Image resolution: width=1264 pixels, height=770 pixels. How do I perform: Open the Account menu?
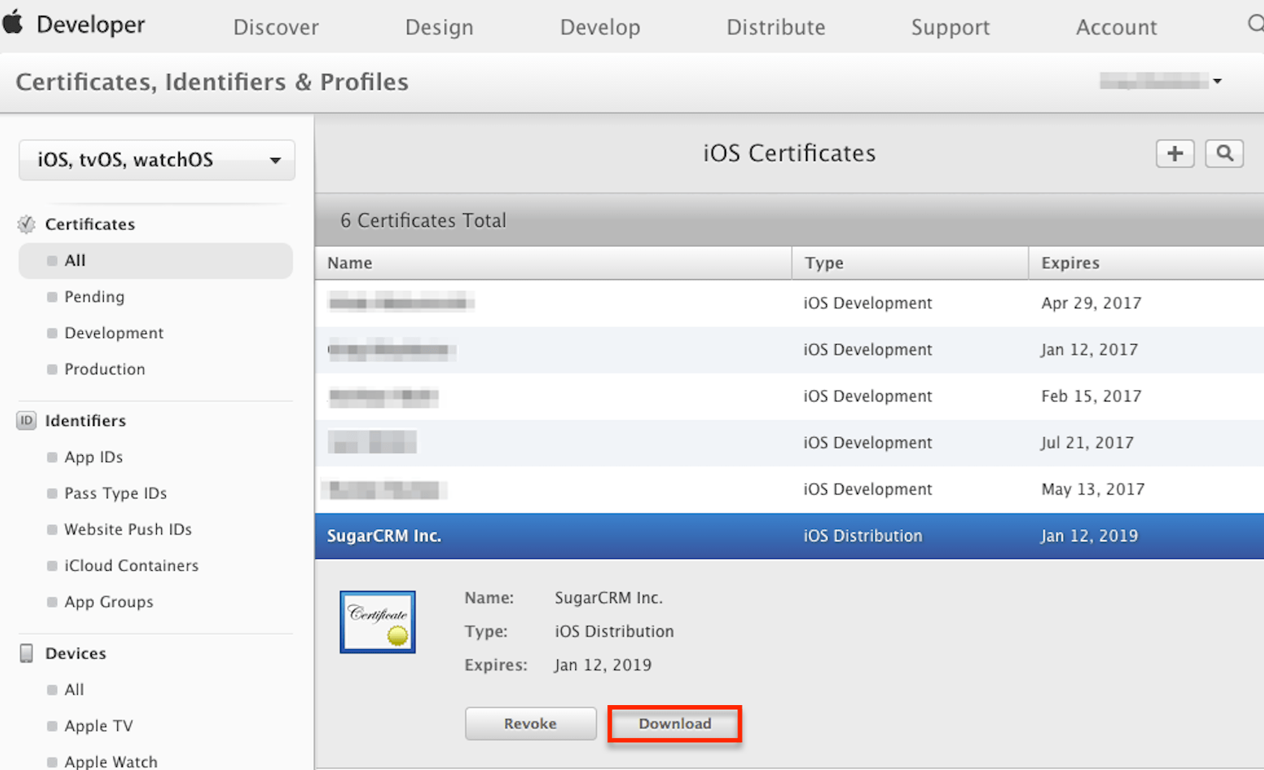(1117, 27)
